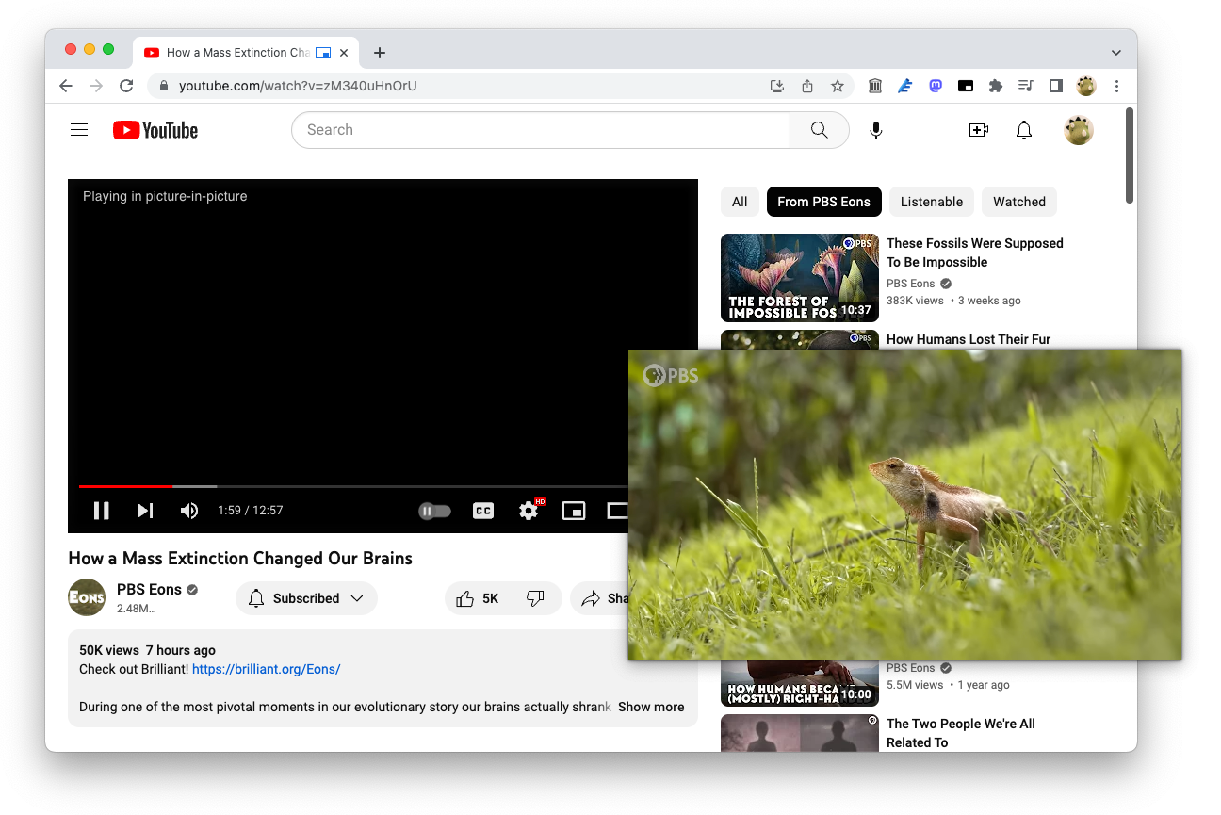This screenshot has height=815, width=1221.
Task: Pause the video
Action: [102, 511]
